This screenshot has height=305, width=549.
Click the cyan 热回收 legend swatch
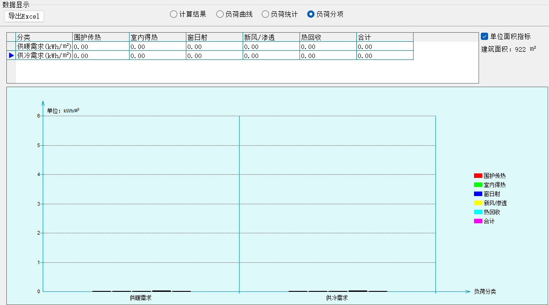pyautogui.click(x=478, y=212)
